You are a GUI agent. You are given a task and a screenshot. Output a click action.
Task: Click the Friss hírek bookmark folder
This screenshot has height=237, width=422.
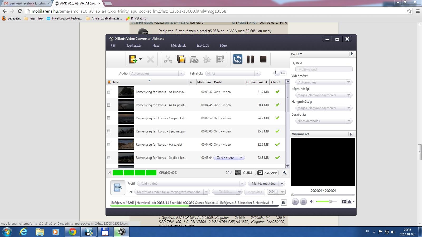point(33,18)
